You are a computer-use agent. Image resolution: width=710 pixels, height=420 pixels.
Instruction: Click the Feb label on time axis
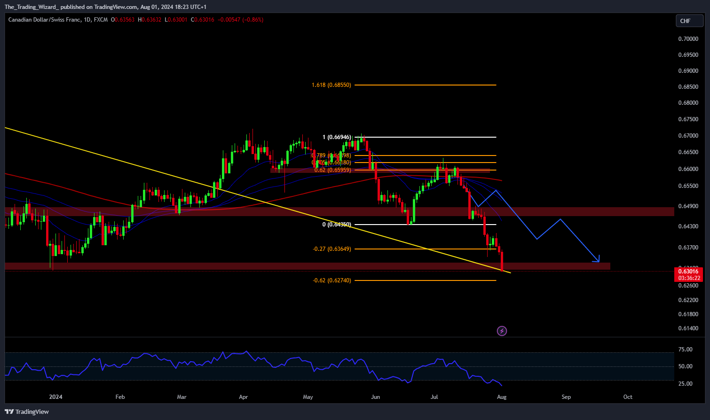[x=120, y=397]
